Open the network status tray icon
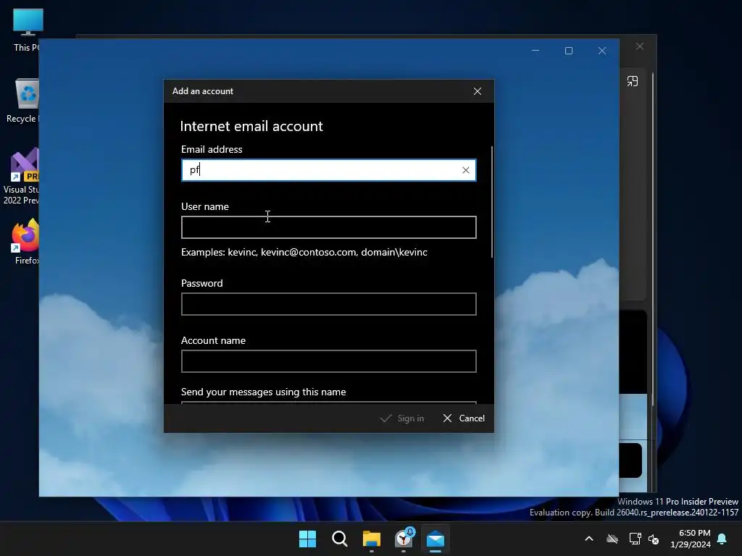This screenshot has width=742, height=556. [x=635, y=539]
